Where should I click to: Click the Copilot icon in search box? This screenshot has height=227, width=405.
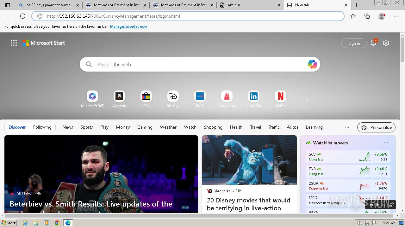tap(313, 64)
